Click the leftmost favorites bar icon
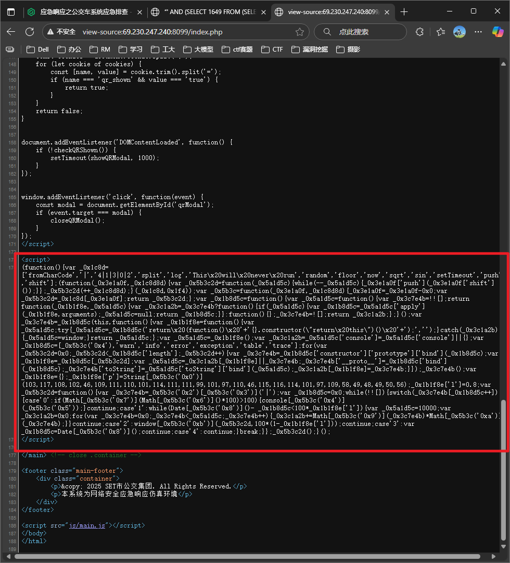This screenshot has height=563, width=510. 10,49
